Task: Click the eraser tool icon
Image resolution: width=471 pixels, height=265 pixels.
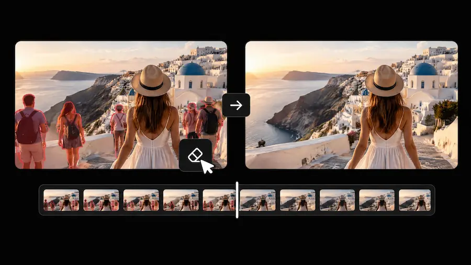Action: [x=195, y=155]
